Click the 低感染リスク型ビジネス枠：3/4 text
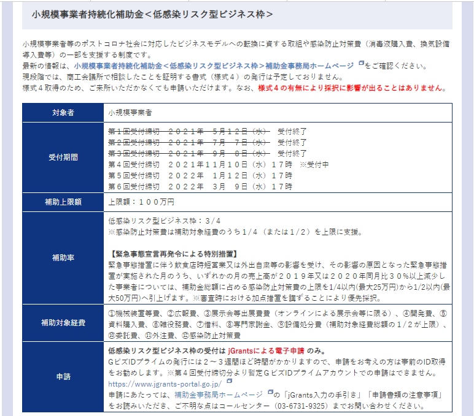The width and height of the screenshot is (474, 416). click(x=165, y=221)
